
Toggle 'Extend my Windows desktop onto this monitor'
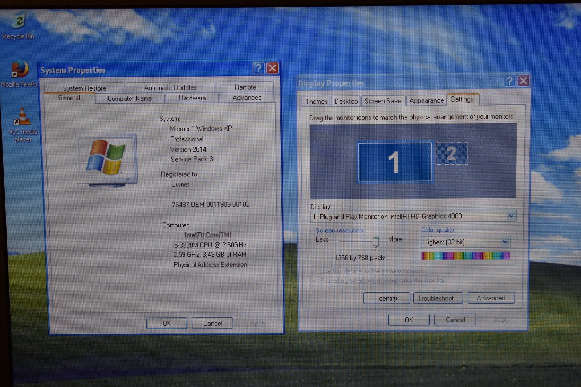click(x=379, y=281)
